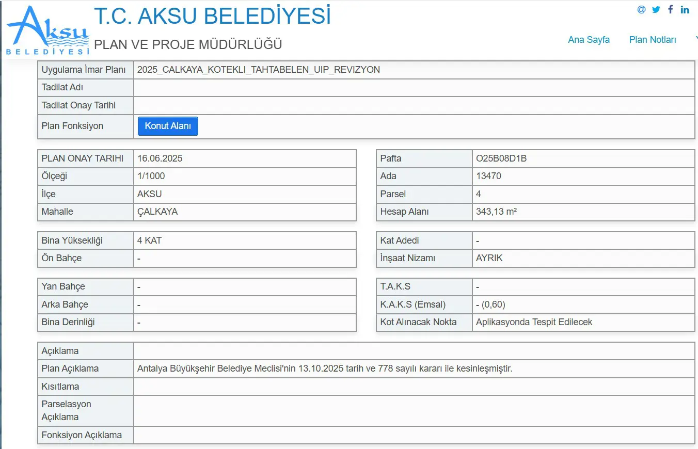Open the Facebook icon link
Viewport: 698px width, 449px height.
671,9
